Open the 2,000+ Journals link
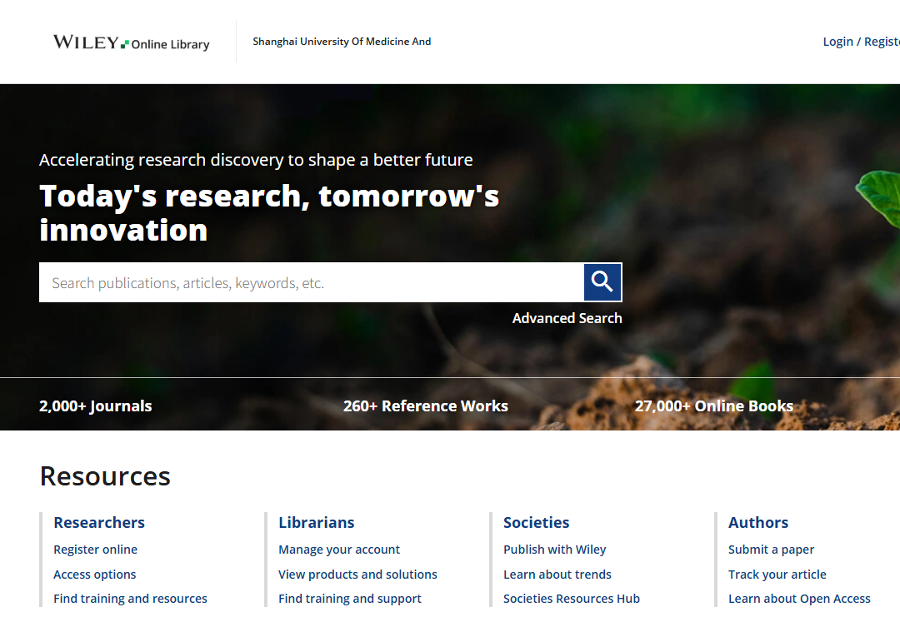This screenshot has height=622, width=900. click(x=96, y=406)
